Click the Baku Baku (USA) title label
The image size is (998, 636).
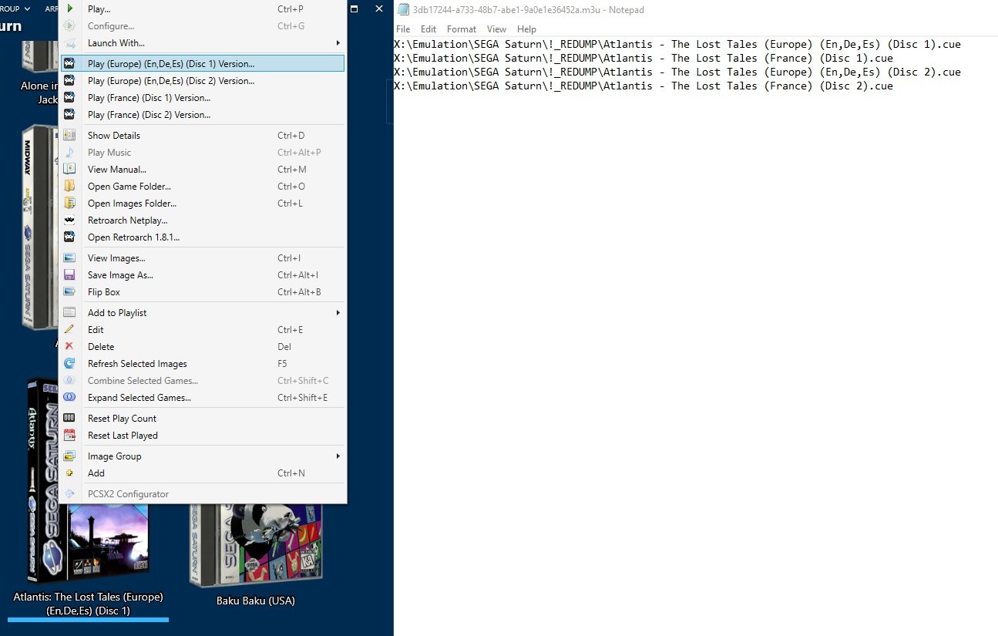coord(256,601)
